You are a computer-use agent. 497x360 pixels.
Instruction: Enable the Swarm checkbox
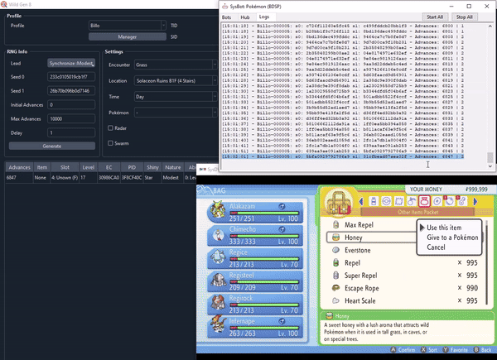pos(110,143)
